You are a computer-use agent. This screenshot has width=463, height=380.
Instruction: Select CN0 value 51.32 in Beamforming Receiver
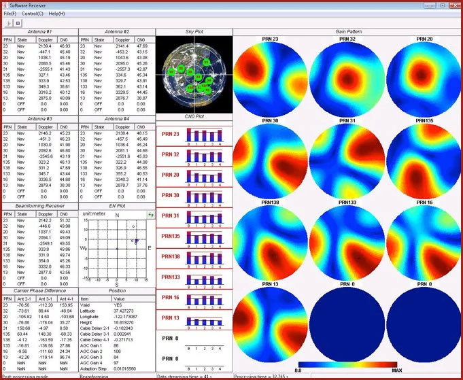click(x=65, y=220)
